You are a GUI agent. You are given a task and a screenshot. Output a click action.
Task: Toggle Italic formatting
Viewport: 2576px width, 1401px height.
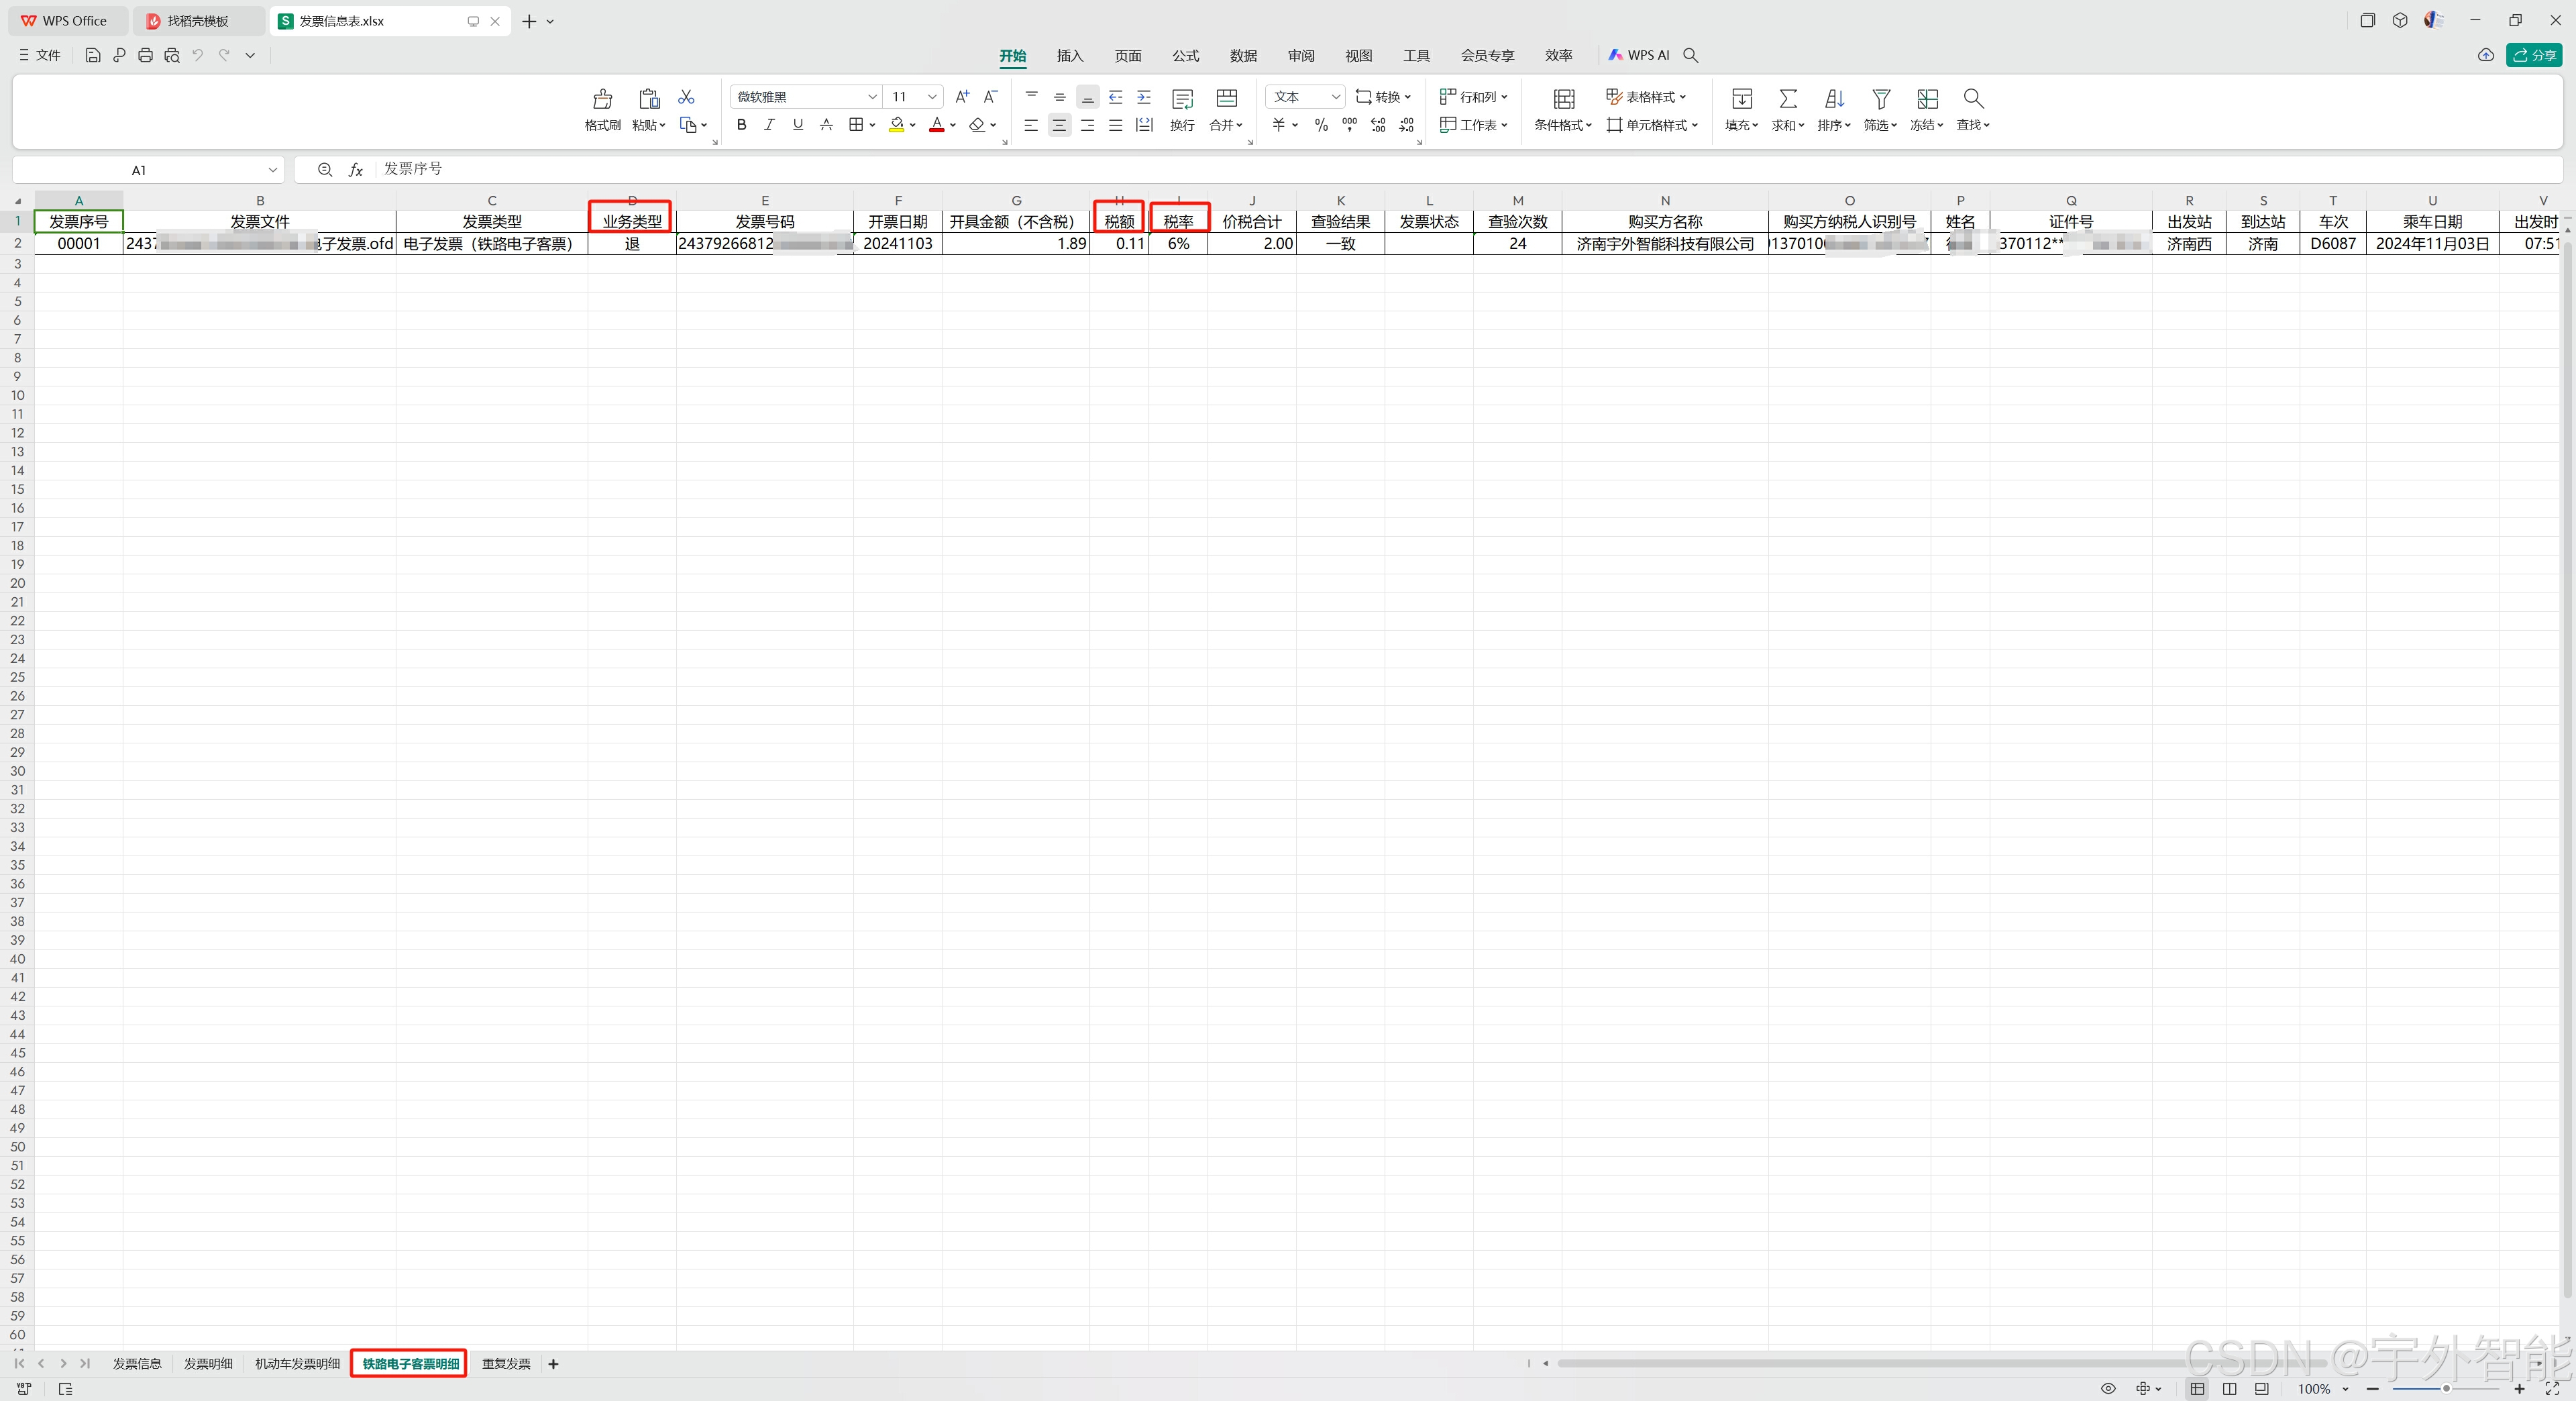tap(769, 125)
